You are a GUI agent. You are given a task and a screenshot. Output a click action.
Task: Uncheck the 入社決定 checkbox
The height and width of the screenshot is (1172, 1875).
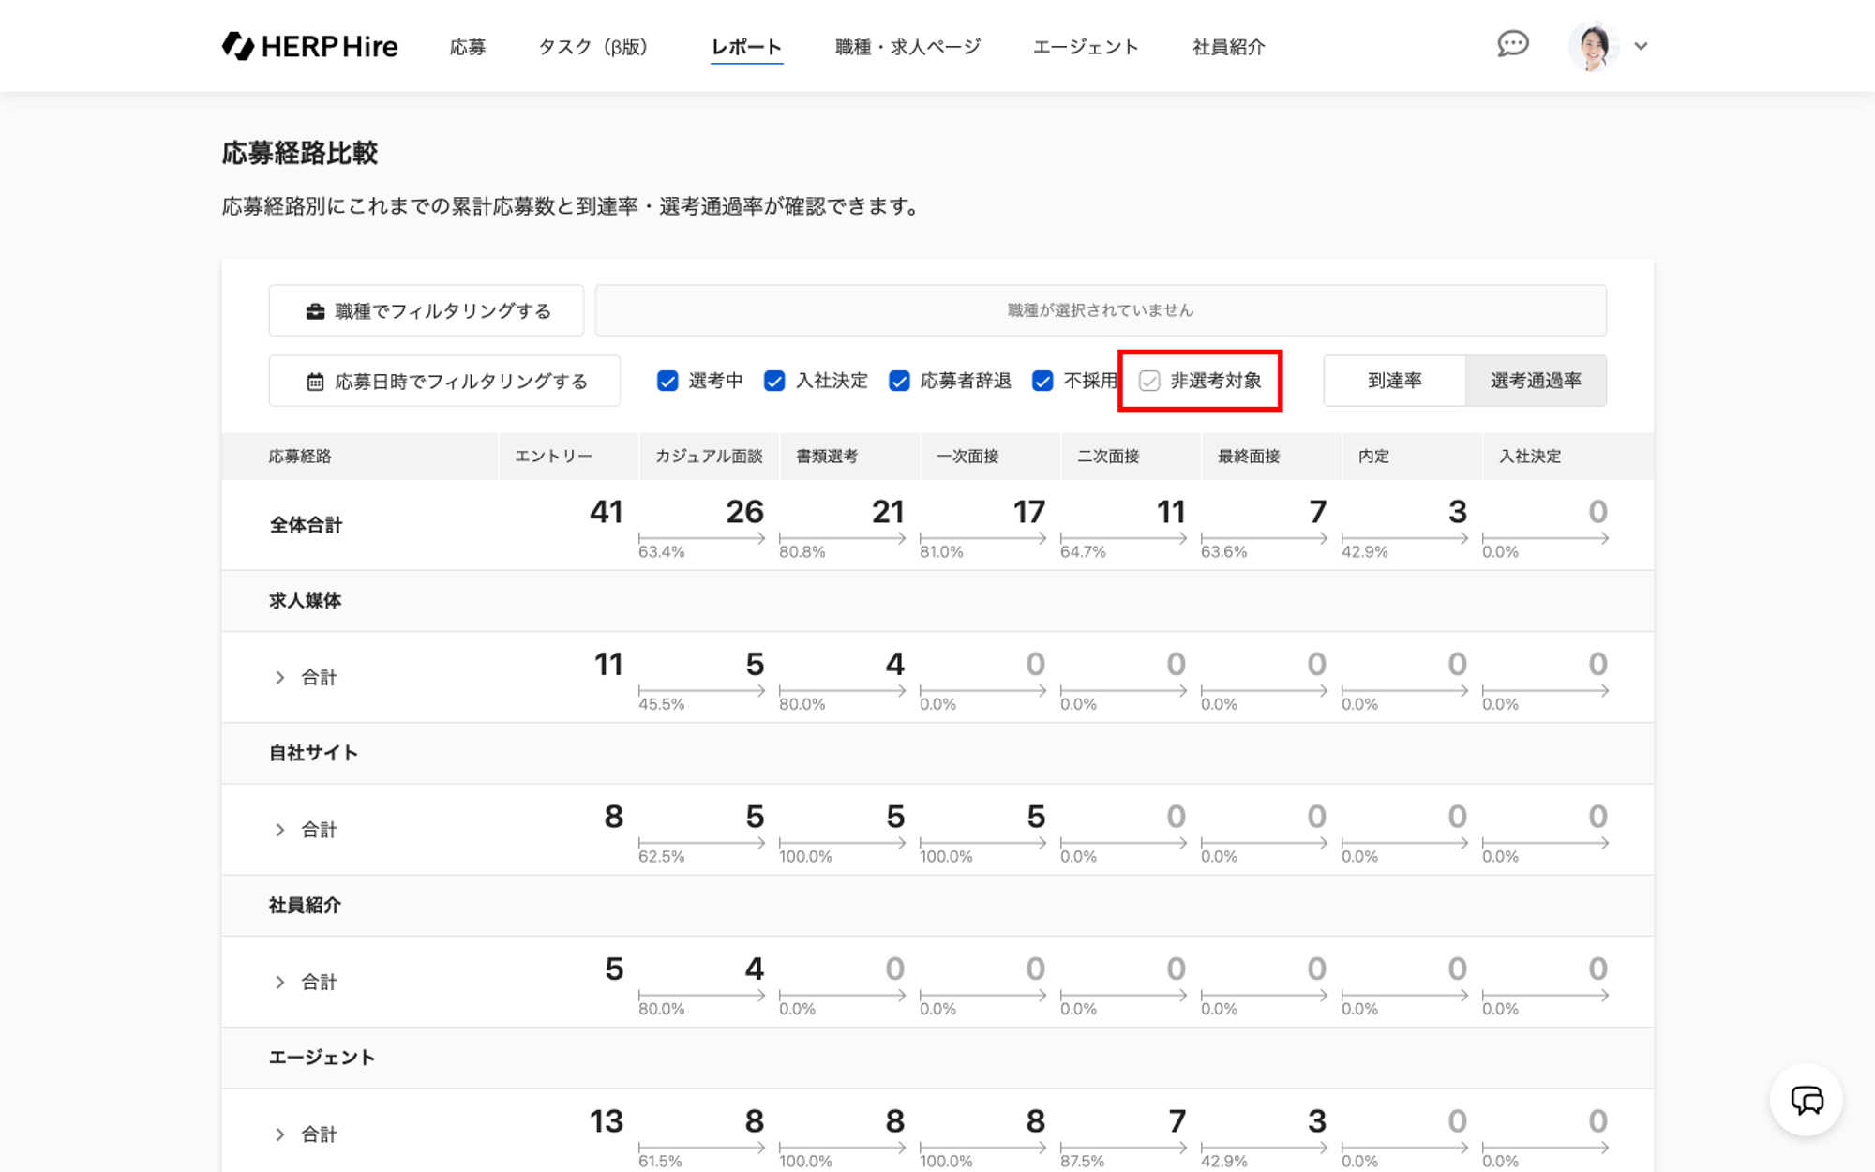click(x=774, y=381)
